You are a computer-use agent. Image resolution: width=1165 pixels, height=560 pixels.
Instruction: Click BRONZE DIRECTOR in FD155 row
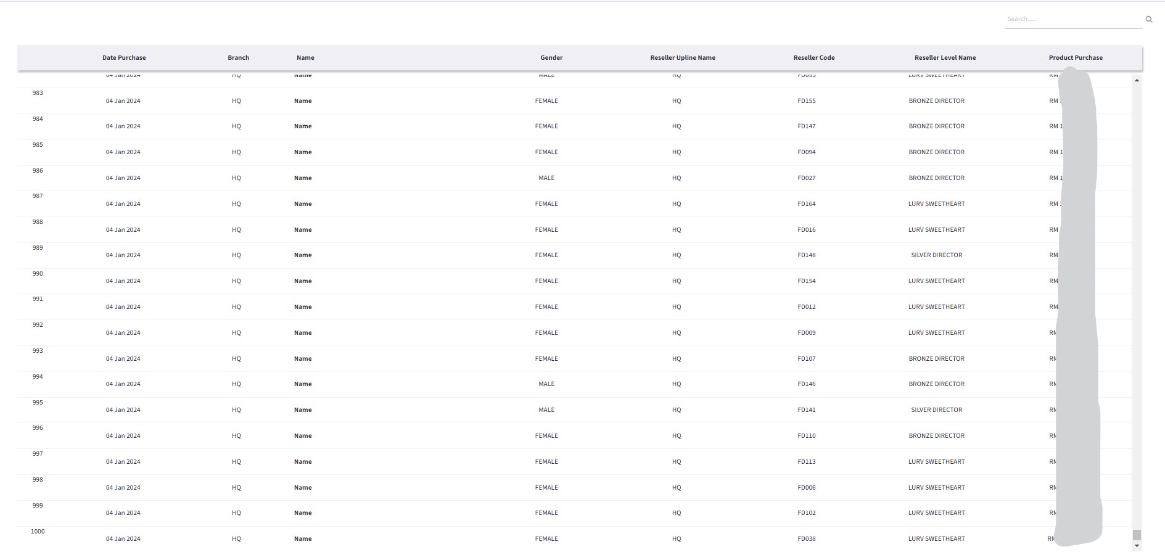pyautogui.click(x=936, y=101)
